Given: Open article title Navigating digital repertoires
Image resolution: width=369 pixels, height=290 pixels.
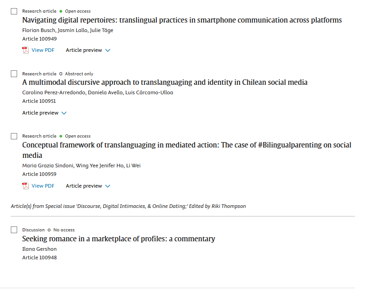Looking at the screenshot, I should (182, 20).
